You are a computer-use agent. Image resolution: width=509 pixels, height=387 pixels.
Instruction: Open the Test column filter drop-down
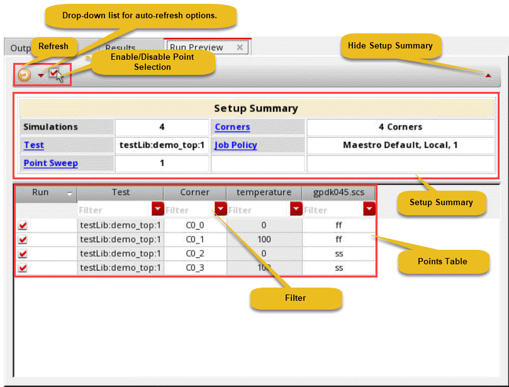(158, 209)
